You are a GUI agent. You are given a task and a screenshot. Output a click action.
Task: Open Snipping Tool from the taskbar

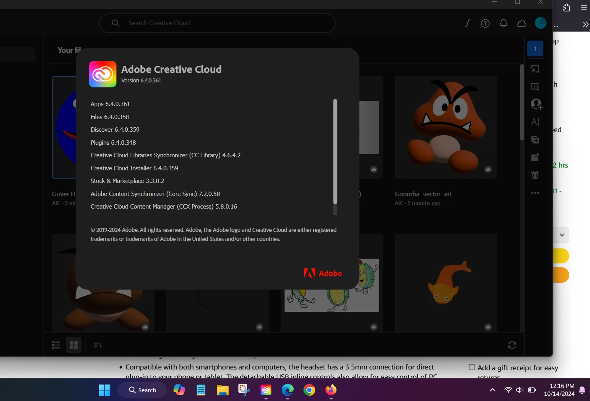tap(244, 390)
